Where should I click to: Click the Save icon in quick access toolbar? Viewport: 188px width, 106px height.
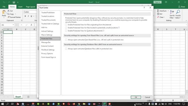(14, 2)
